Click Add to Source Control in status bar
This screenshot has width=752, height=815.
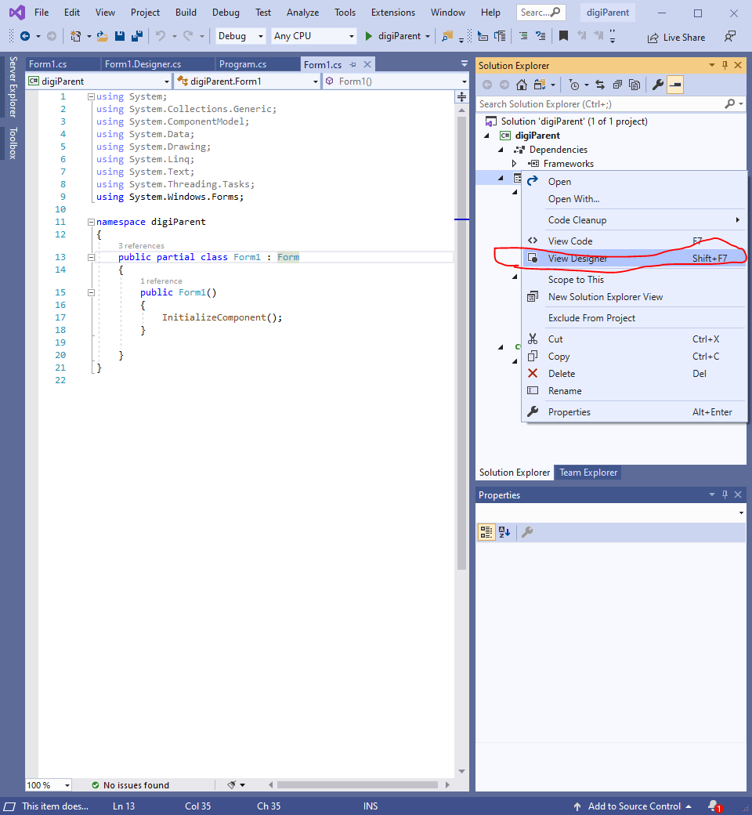[632, 806]
